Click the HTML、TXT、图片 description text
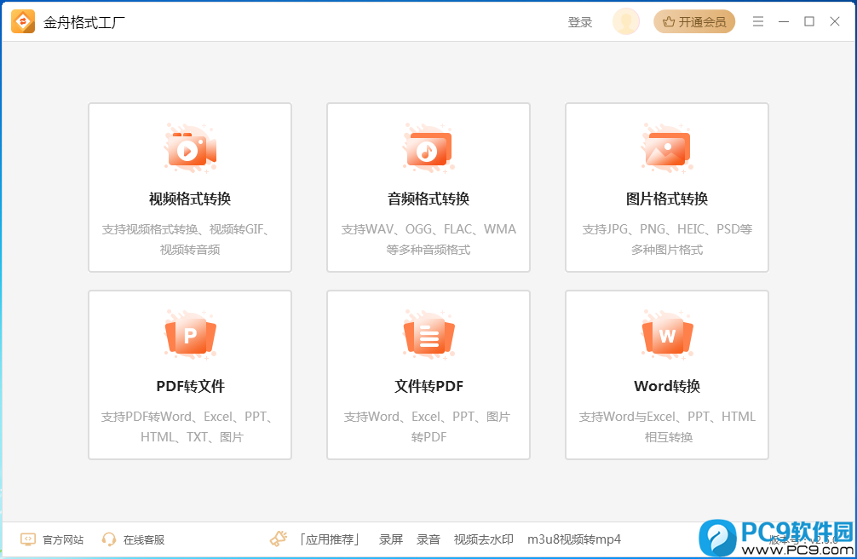The height and width of the screenshot is (559, 857). coord(192,437)
